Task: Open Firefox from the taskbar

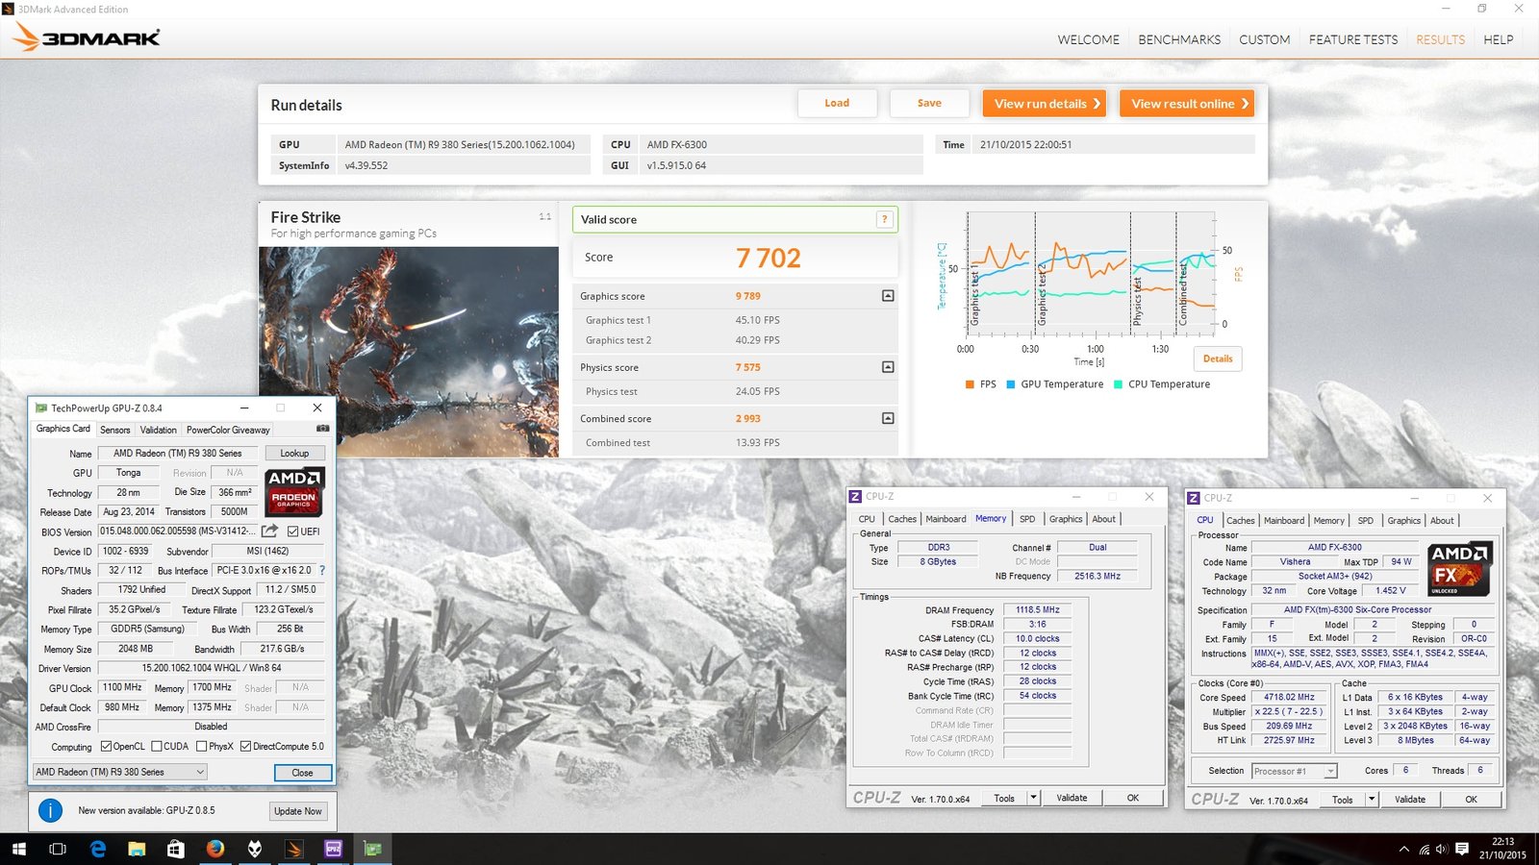Action: (x=215, y=849)
